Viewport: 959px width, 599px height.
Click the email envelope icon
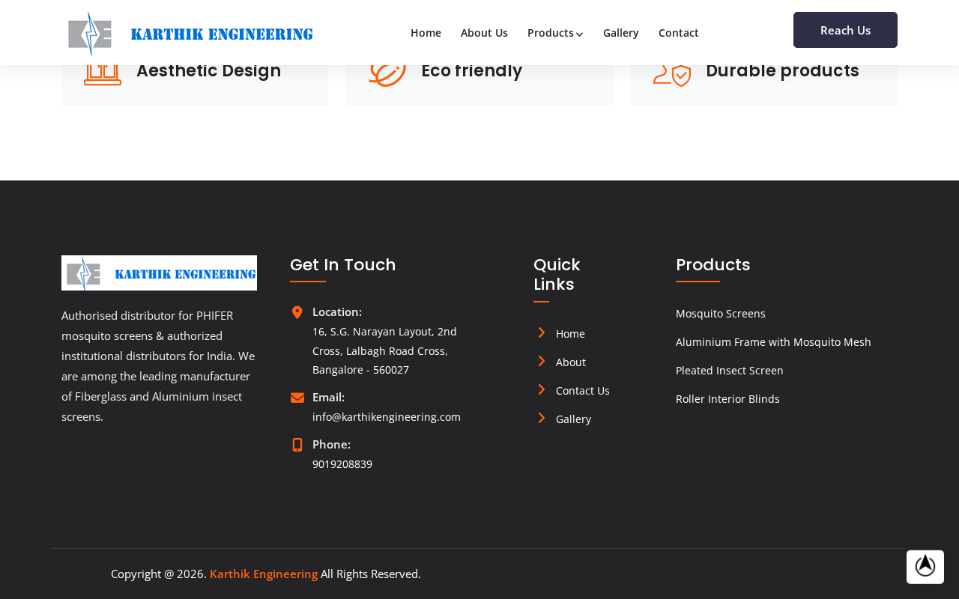coord(297,398)
